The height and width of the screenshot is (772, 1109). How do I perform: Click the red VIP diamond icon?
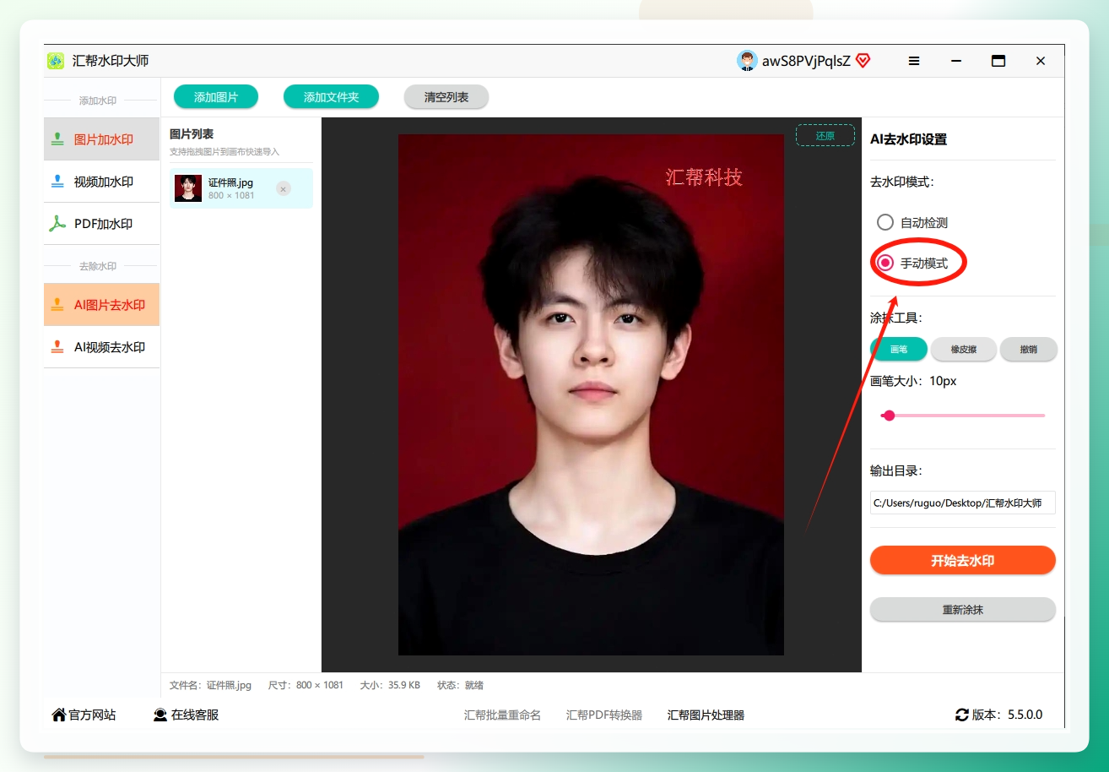(863, 61)
